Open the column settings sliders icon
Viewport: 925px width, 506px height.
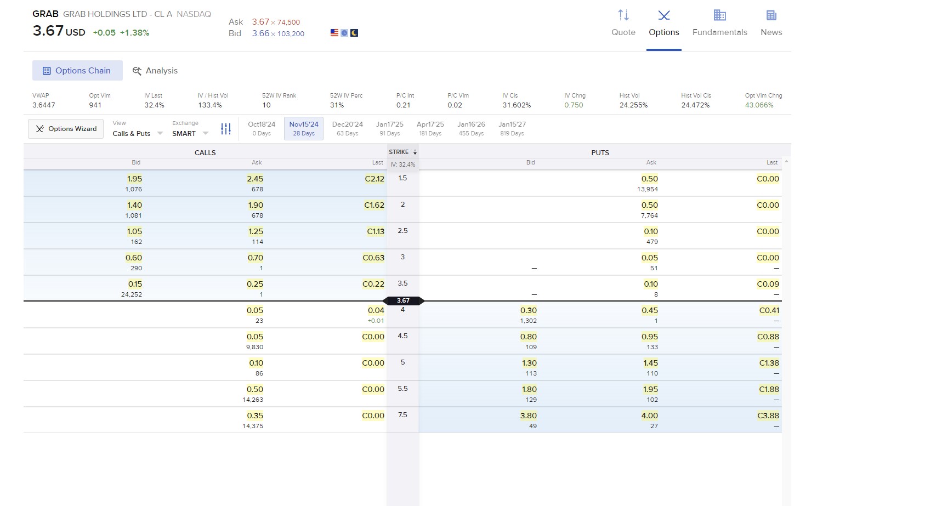226,129
